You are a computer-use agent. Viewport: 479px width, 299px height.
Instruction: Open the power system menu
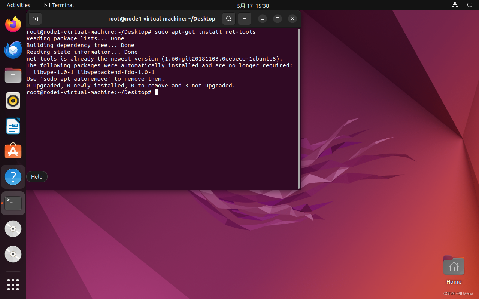pos(470,5)
